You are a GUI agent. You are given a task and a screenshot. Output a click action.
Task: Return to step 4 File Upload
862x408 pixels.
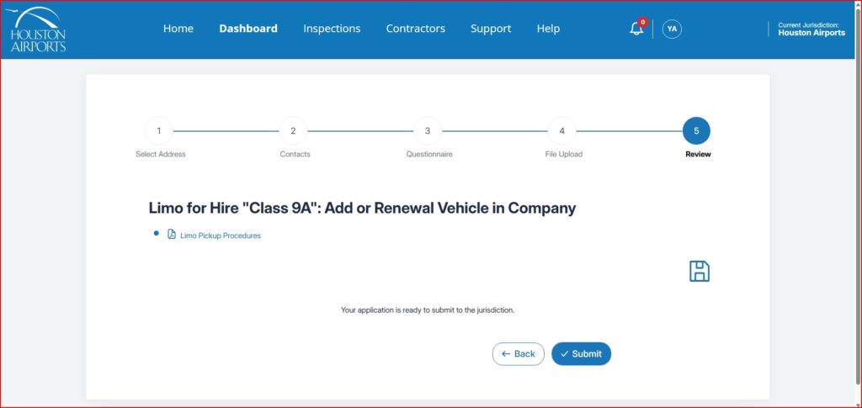[x=562, y=131]
